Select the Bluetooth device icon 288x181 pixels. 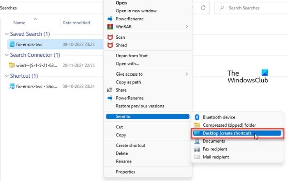(x=197, y=117)
